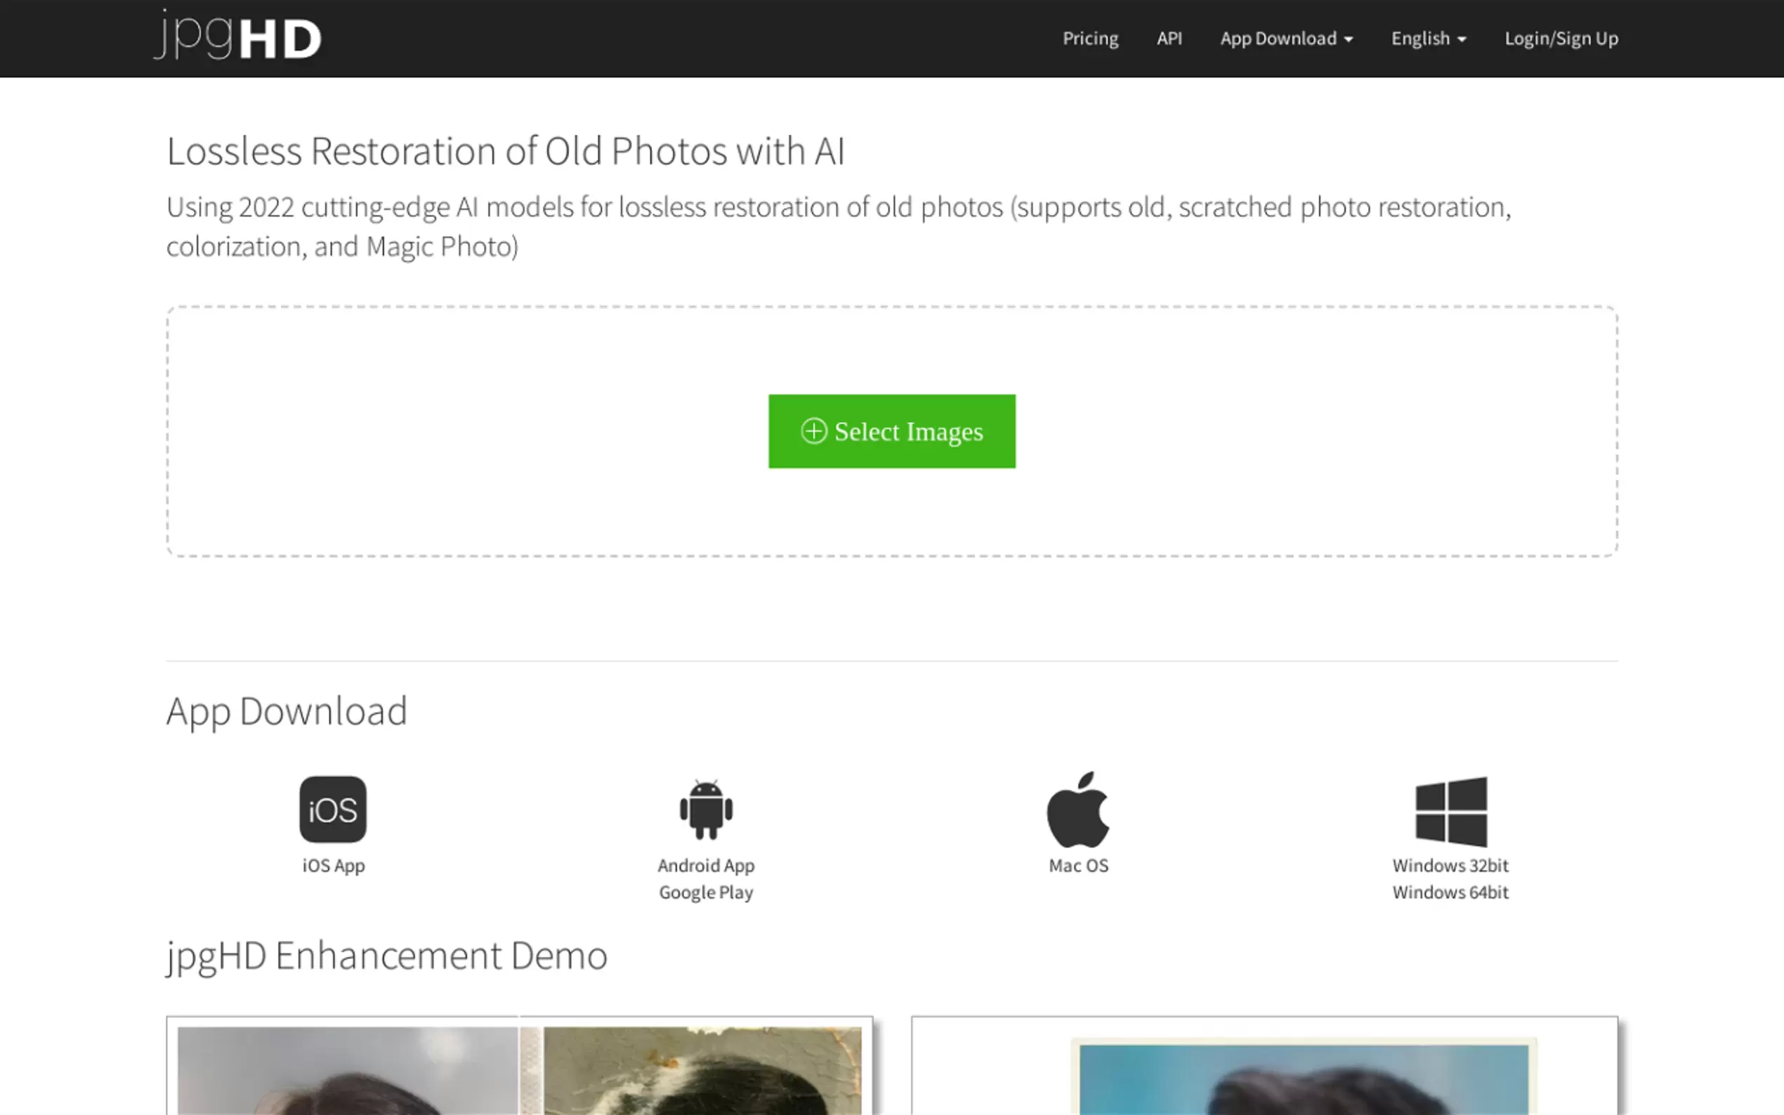The image size is (1784, 1115).
Task: Click the plus circle icon on Select Images
Action: (813, 431)
